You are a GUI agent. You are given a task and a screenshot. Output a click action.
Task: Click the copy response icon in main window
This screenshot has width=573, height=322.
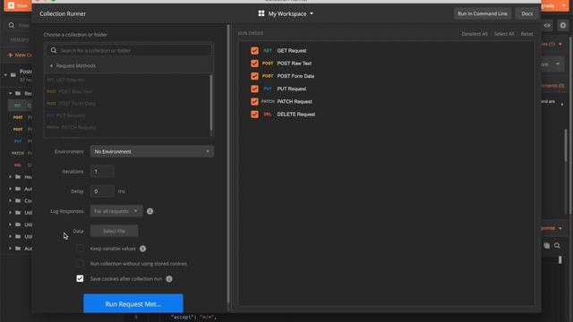pos(546,246)
